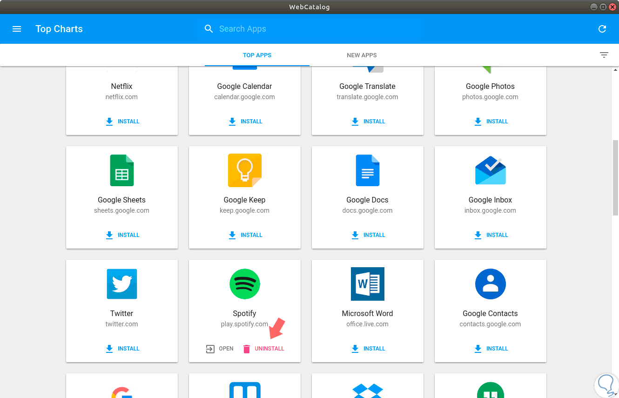Click the Microsoft Word card title

[368, 313]
